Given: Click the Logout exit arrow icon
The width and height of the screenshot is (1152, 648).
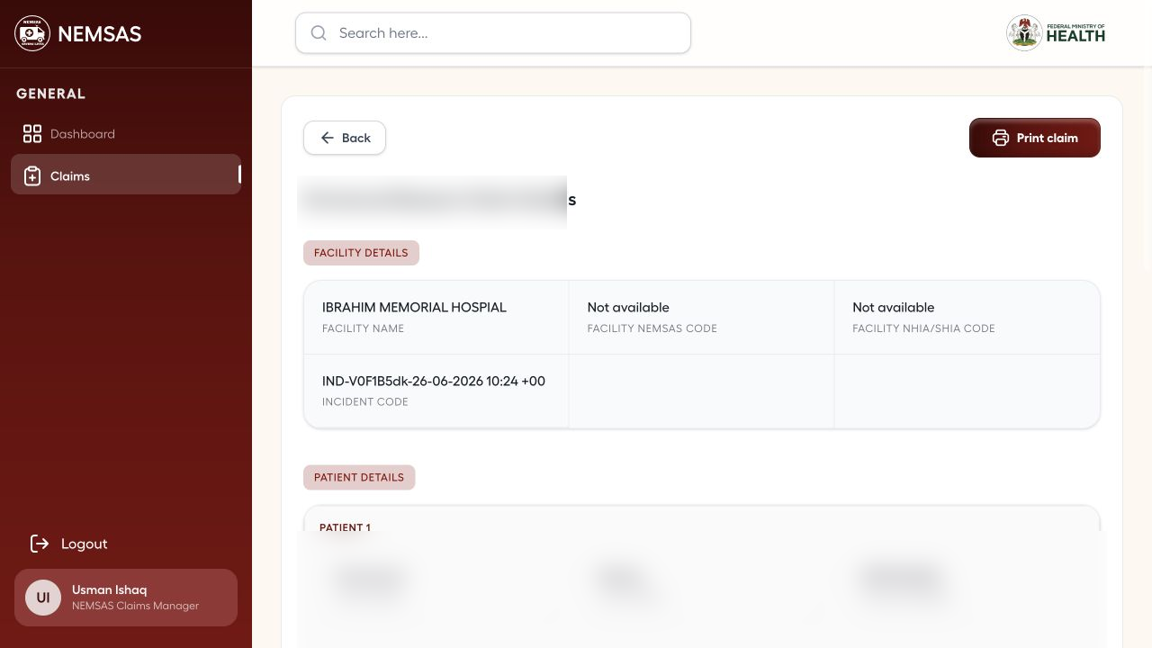Looking at the screenshot, I should (x=40, y=544).
